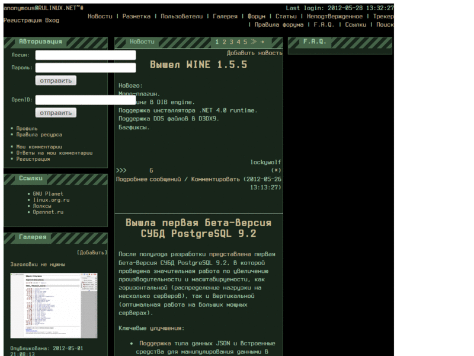Screen dimensions: 474x356
Task: Go to news page 1
Action: click(x=217, y=42)
